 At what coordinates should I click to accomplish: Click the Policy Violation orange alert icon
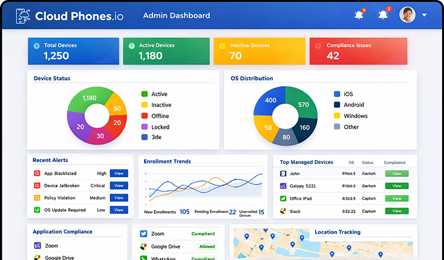click(x=37, y=198)
